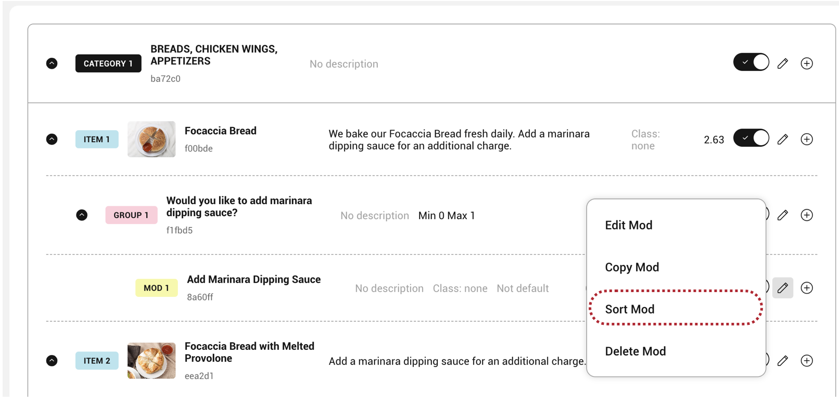839x403 pixels.
Task: Disable the Focaccia Bread item toggle
Action: coord(751,138)
